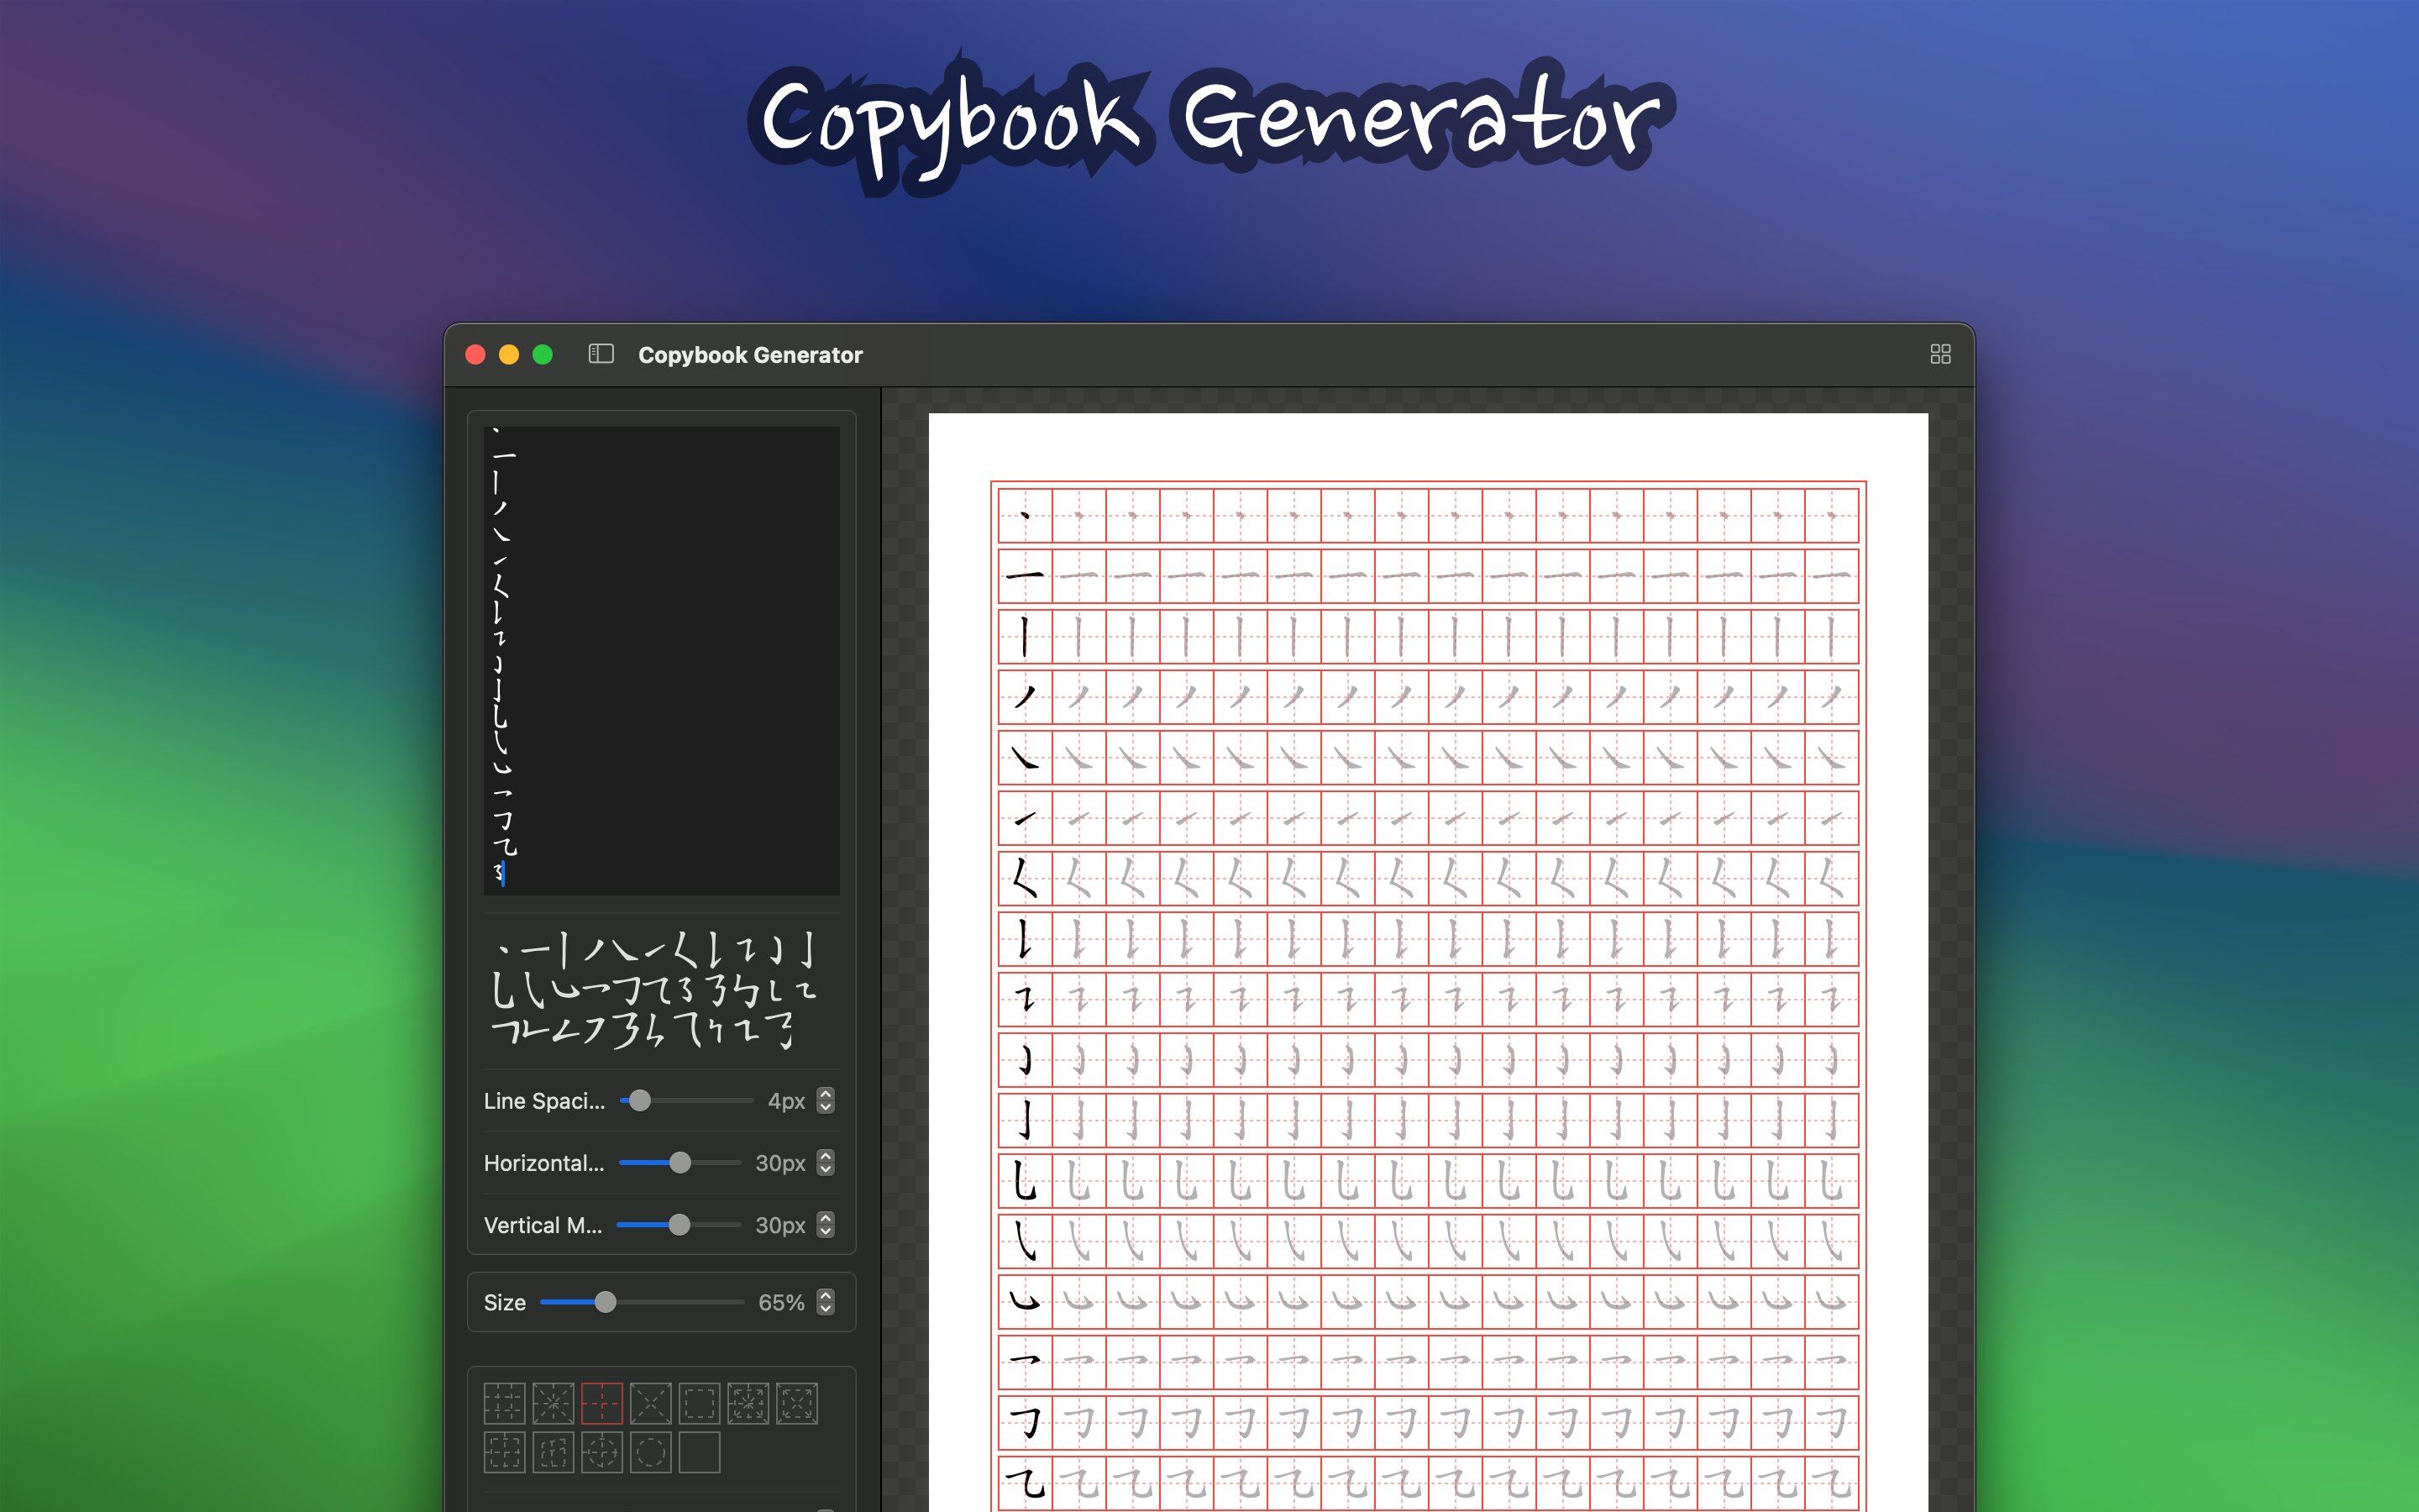Screen dimensions: 2419x1512
Task: Select the diagonal grid with inner square style
Action: pyautogui.click(x=796, y=1403)
